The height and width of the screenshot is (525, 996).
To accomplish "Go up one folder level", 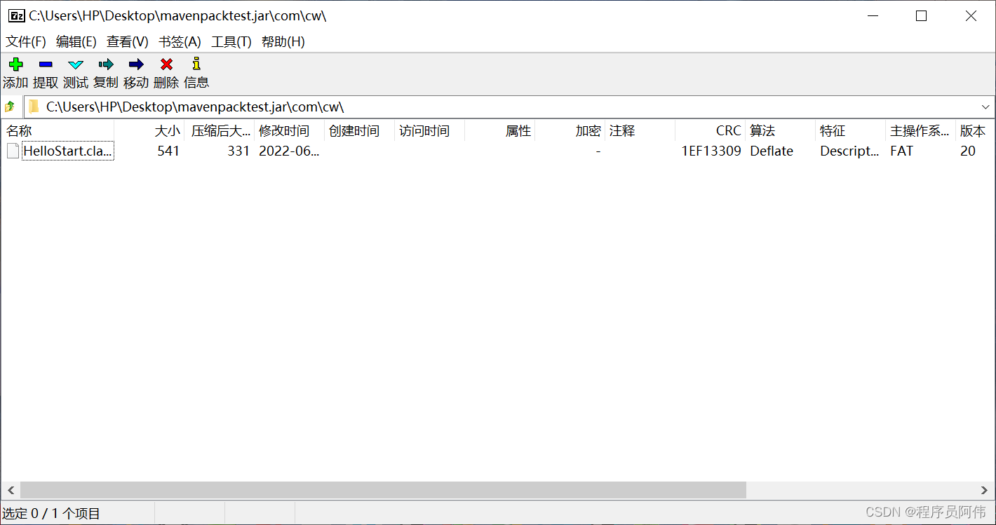I will click(x=10, y=107).
